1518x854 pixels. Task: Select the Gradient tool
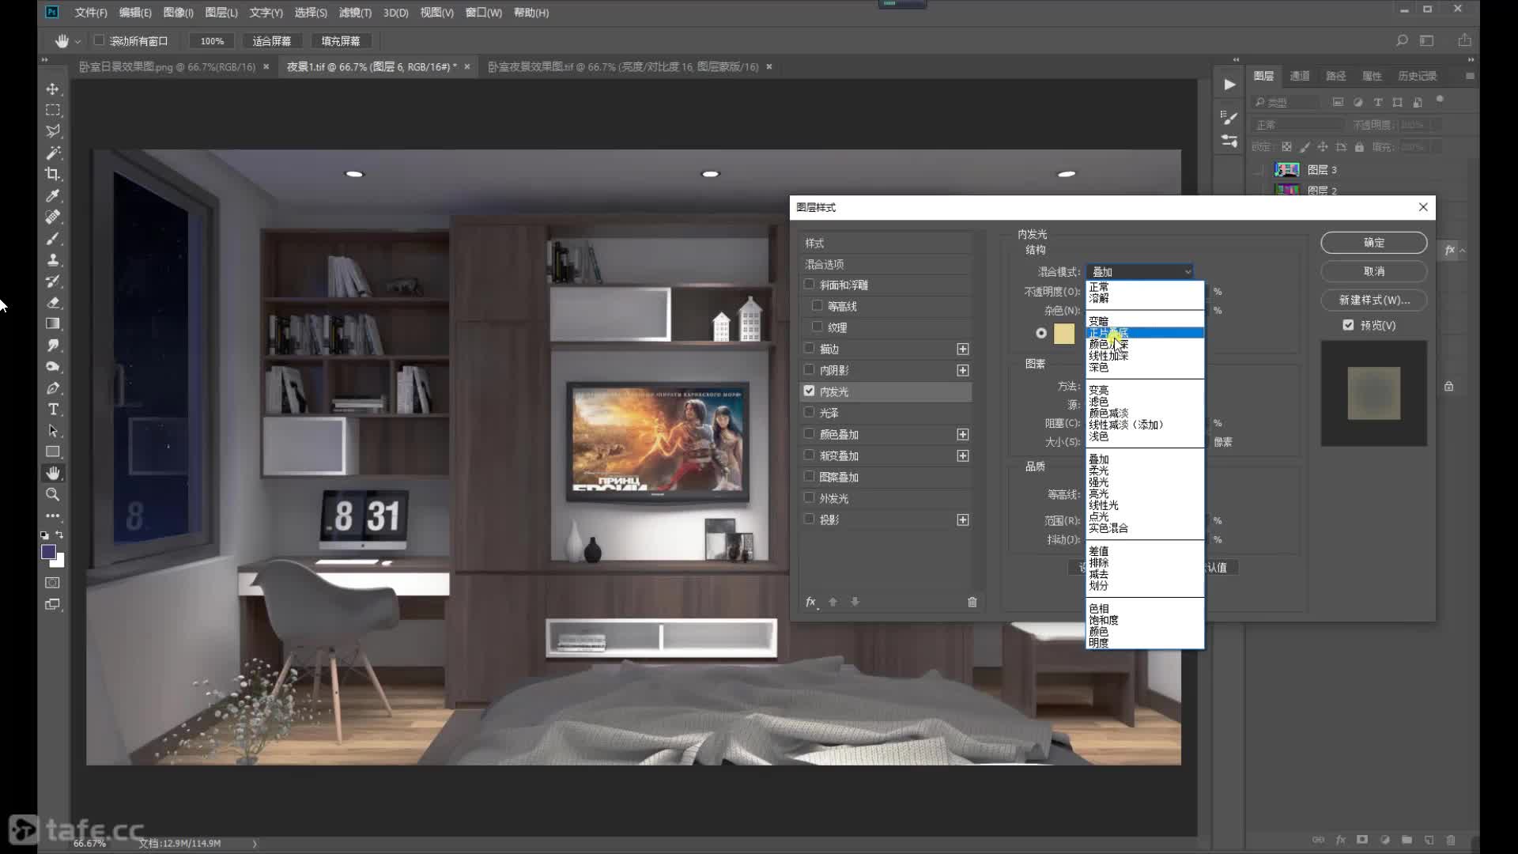[x=53, y=323]
